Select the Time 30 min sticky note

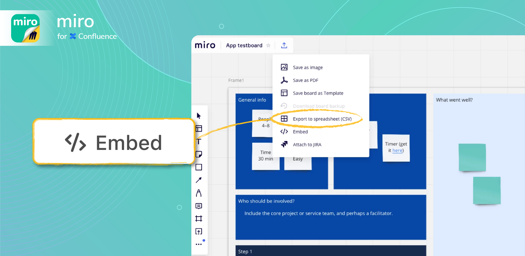tap(265, 156)
